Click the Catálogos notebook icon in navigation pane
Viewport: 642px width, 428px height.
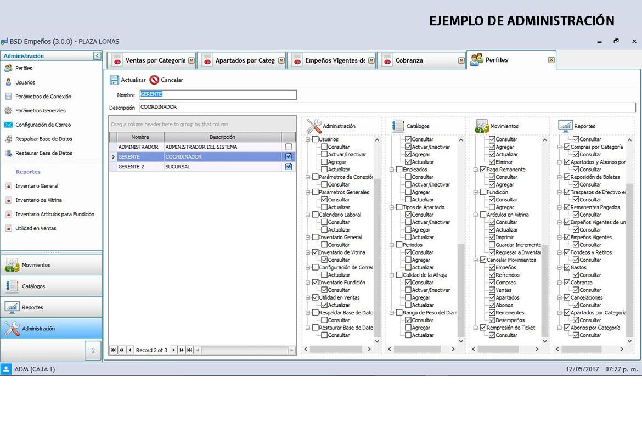point(12,286)
